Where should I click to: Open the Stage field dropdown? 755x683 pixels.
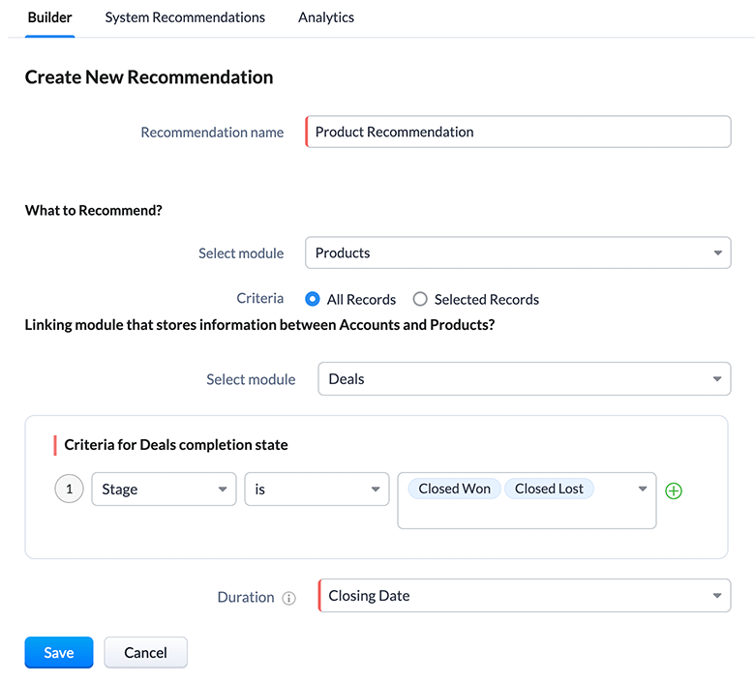coord(164,489)
